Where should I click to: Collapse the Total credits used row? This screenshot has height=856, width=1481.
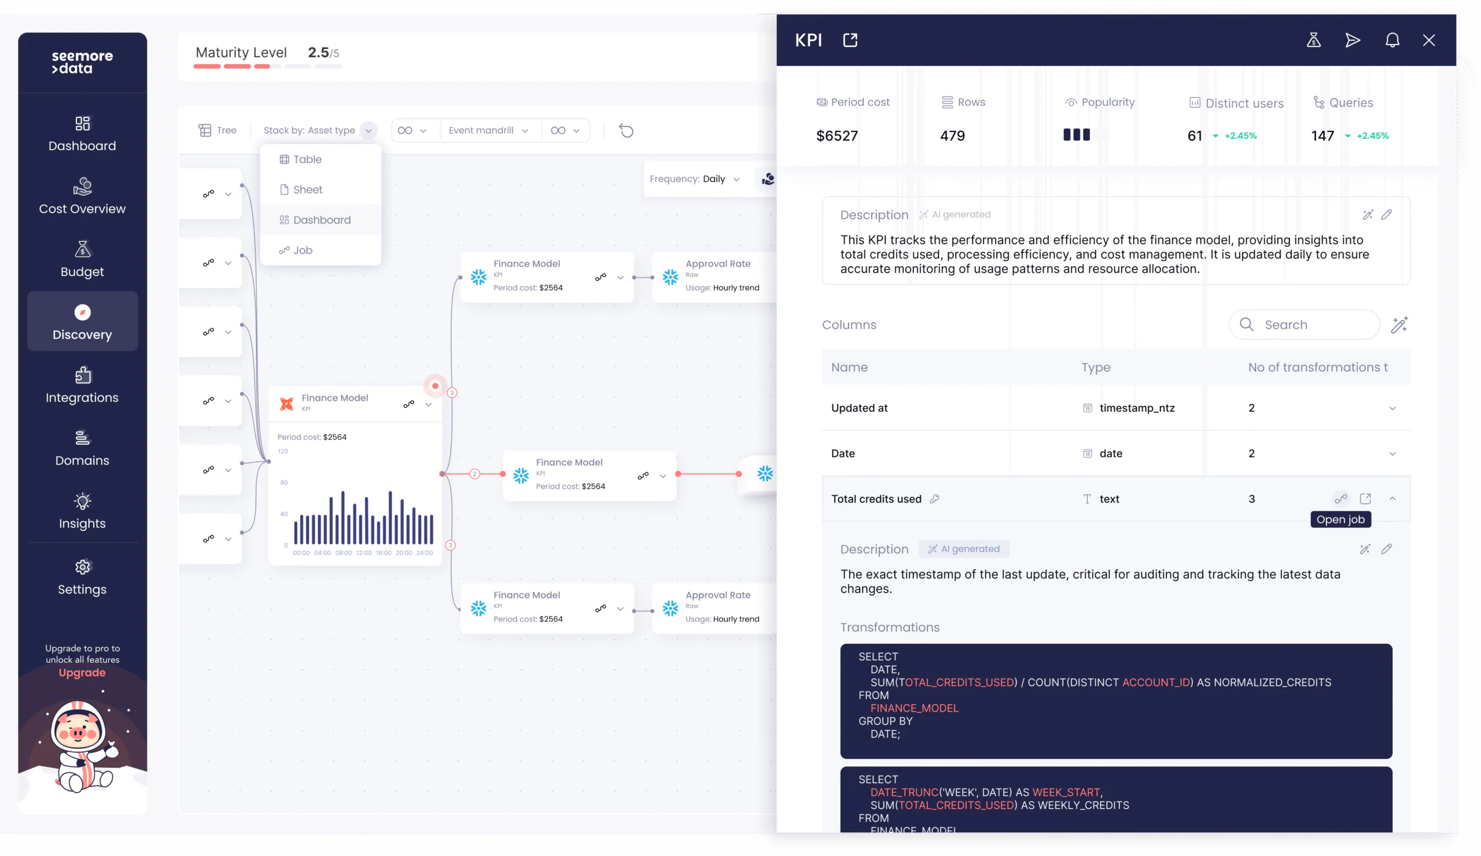(1392, 499)
